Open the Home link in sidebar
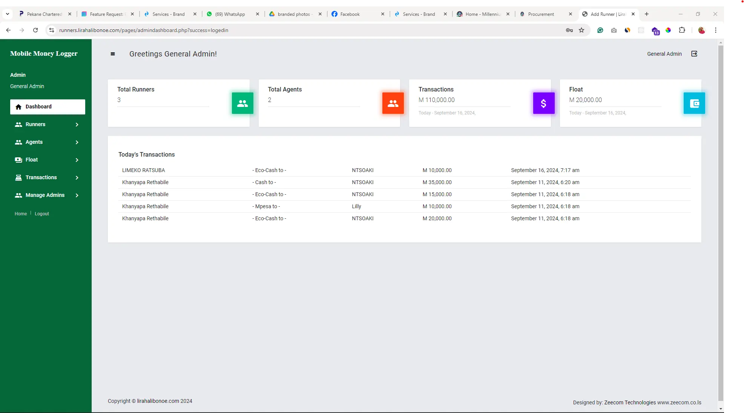 click(21, 214)
